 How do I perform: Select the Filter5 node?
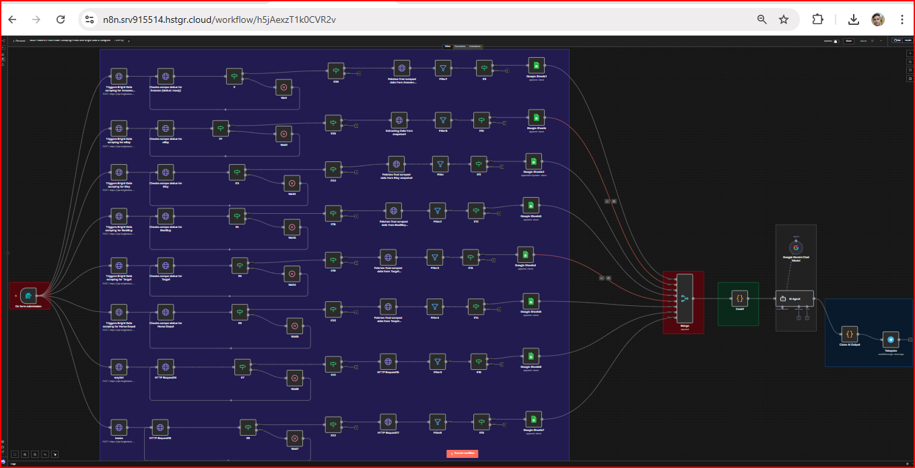[x=438, y=361]
